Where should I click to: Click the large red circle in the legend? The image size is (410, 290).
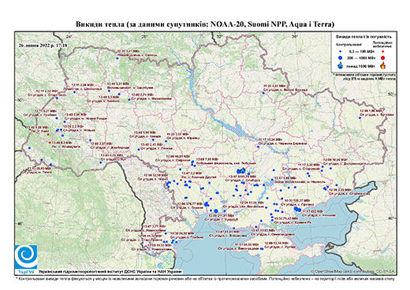tap(383, 58)
